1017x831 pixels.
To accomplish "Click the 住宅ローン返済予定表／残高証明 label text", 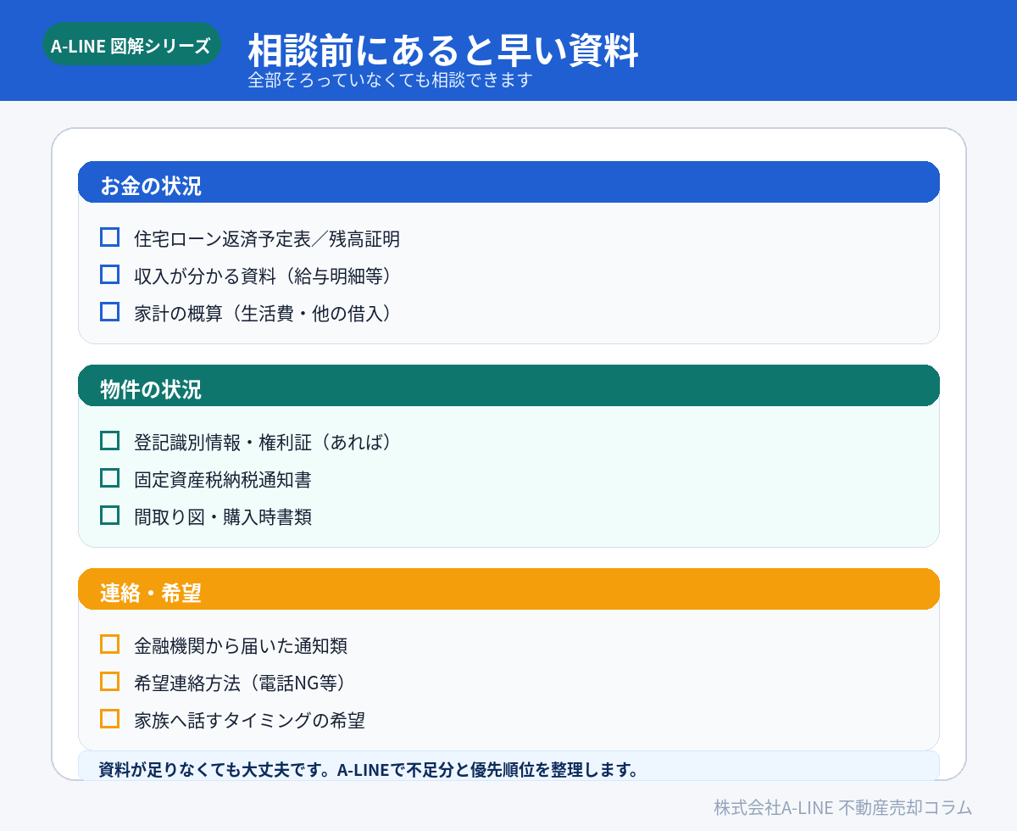I will pos(267,239).
